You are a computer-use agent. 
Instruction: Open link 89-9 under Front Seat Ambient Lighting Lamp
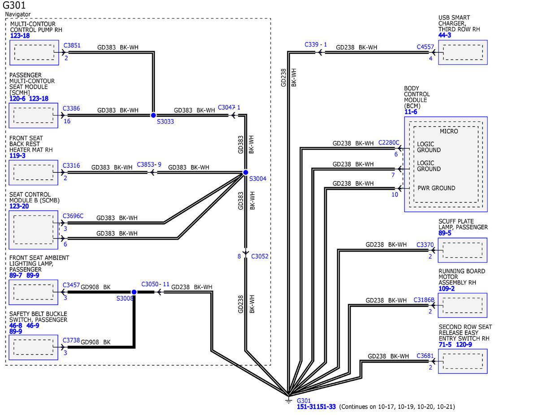click(x=33, y=275)
